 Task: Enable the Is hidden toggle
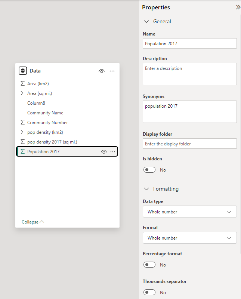coord(149,170)
